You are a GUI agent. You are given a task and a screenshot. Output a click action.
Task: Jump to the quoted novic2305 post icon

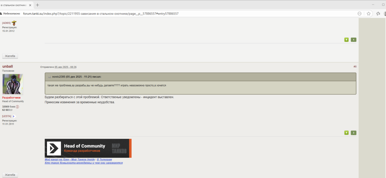pos(50,77)
